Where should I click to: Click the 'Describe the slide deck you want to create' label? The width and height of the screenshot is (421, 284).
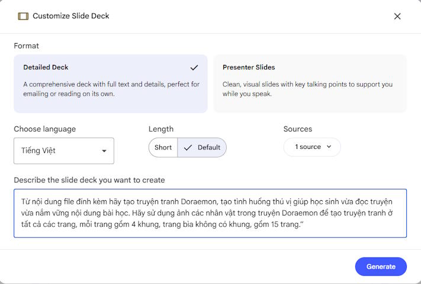(89, 180)
